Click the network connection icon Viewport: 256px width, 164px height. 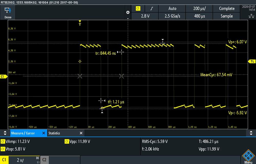coord(251,16)
